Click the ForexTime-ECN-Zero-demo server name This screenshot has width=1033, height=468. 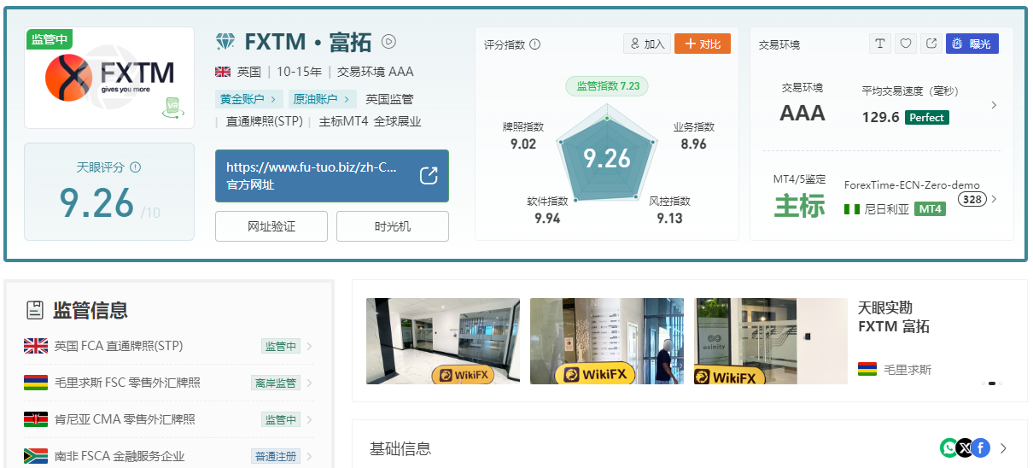point(912,184)
